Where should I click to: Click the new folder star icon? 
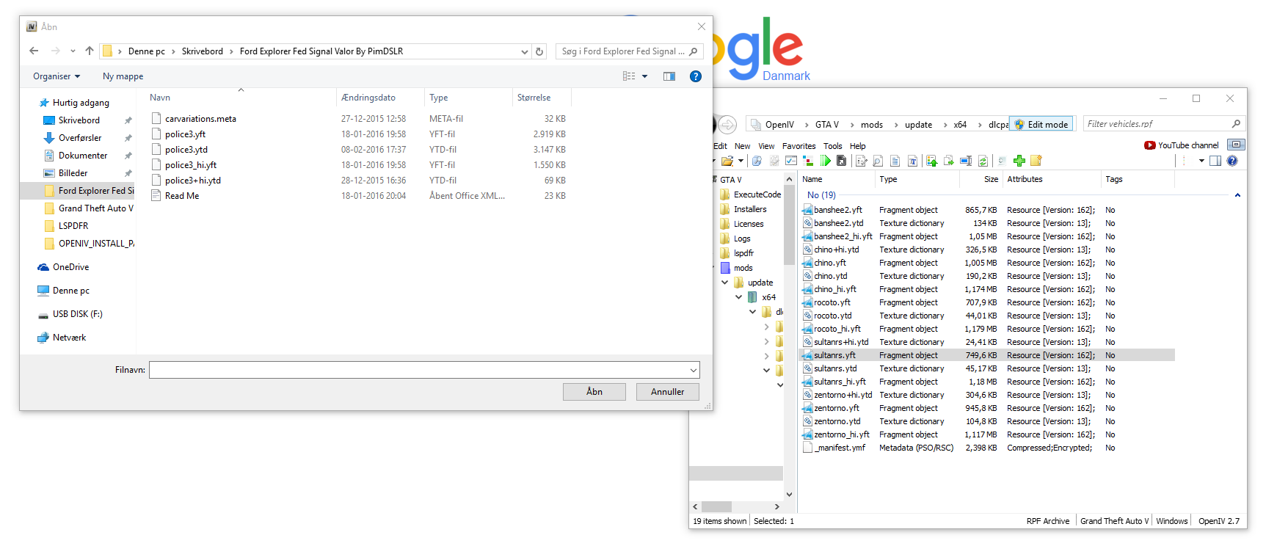click(x=1036, y=161)
